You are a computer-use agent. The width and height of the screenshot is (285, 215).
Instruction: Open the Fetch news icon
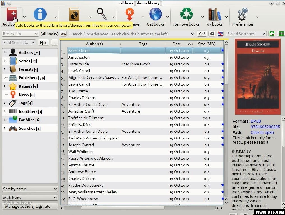(x=129, y=14)
